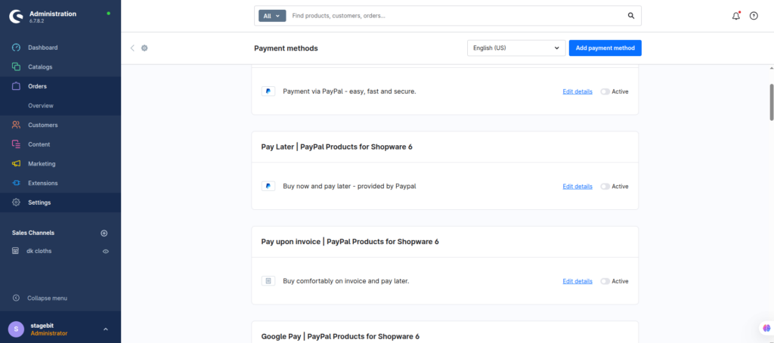Open the Shopware logo in sidebar

(17, 17)
